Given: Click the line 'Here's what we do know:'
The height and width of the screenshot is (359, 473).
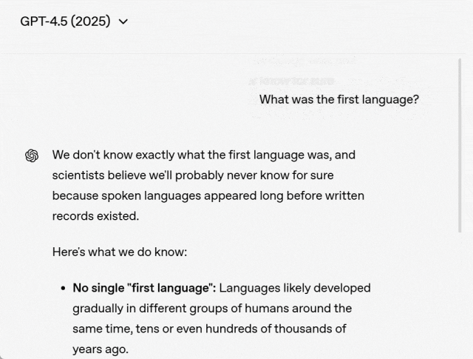Looking at the screenshot, I should [119, 252].
